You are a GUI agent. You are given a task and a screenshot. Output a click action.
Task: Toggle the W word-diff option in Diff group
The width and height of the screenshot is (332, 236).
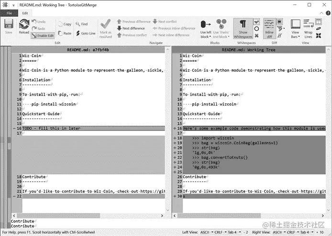point(279,21)
